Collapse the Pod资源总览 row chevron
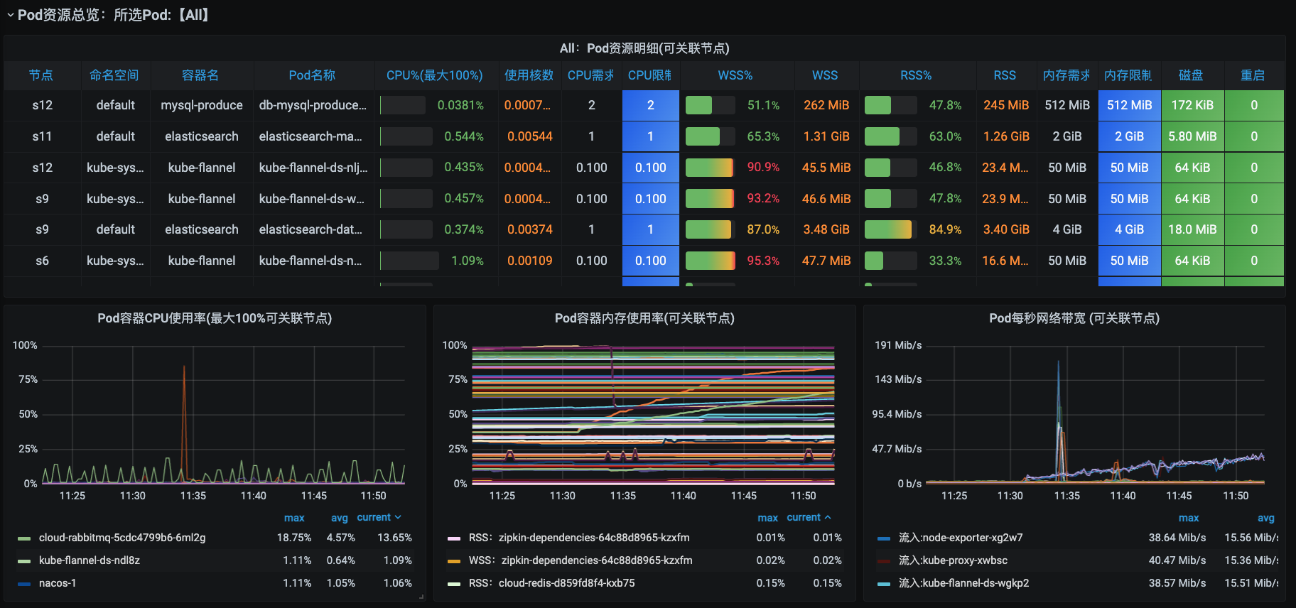1296x608 pixels. coord(10,15)
